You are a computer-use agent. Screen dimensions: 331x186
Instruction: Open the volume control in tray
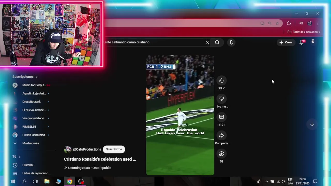tap(283, 181)
